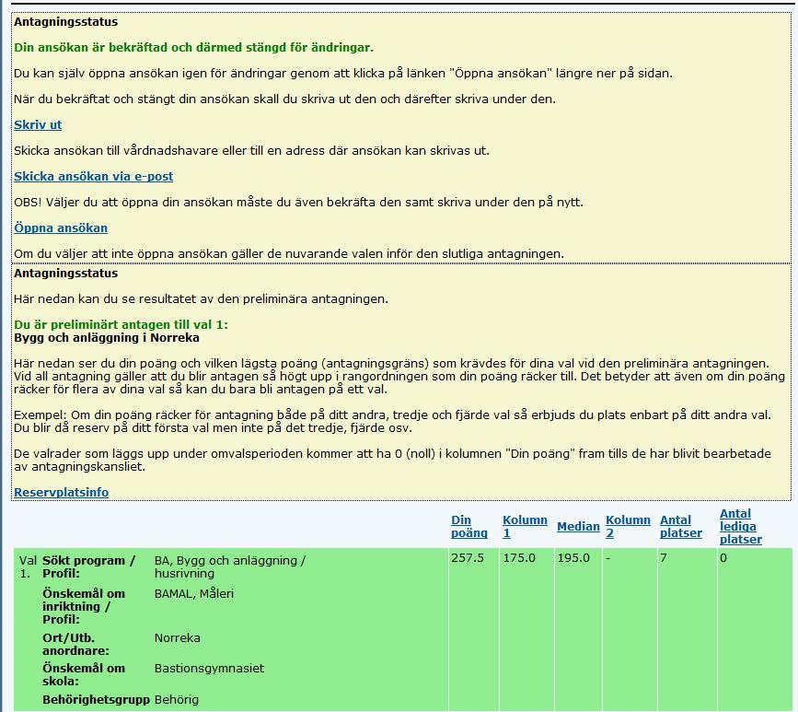Click Skicka ansökan via e-post link
This screenshot has width=798, height=712.
[94, 176]
